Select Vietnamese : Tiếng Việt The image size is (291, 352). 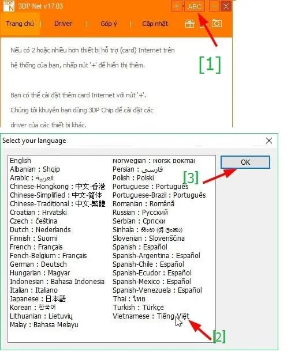pos(151,316)
